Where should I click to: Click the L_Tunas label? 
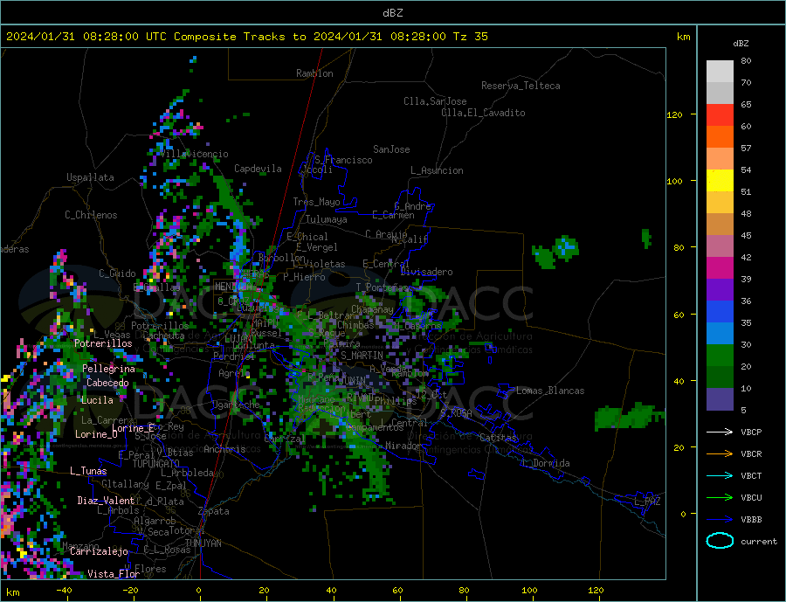(88, 471)
